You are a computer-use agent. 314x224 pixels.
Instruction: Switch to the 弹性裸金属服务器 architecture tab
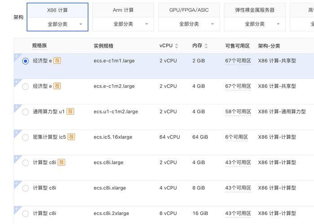(x=255, y=10)
